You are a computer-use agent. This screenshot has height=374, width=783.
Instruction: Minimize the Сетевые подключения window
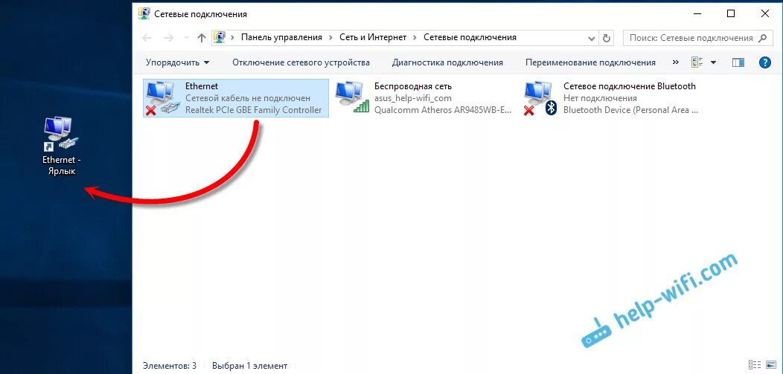(x=697, y=13)
